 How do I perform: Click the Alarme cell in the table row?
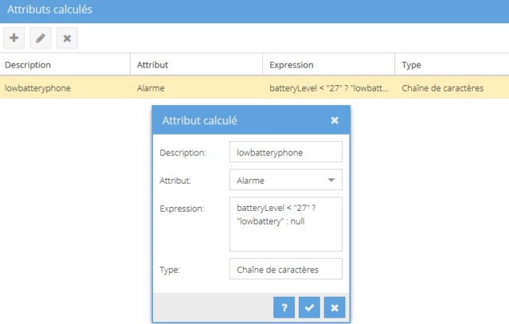coord(196,88)
